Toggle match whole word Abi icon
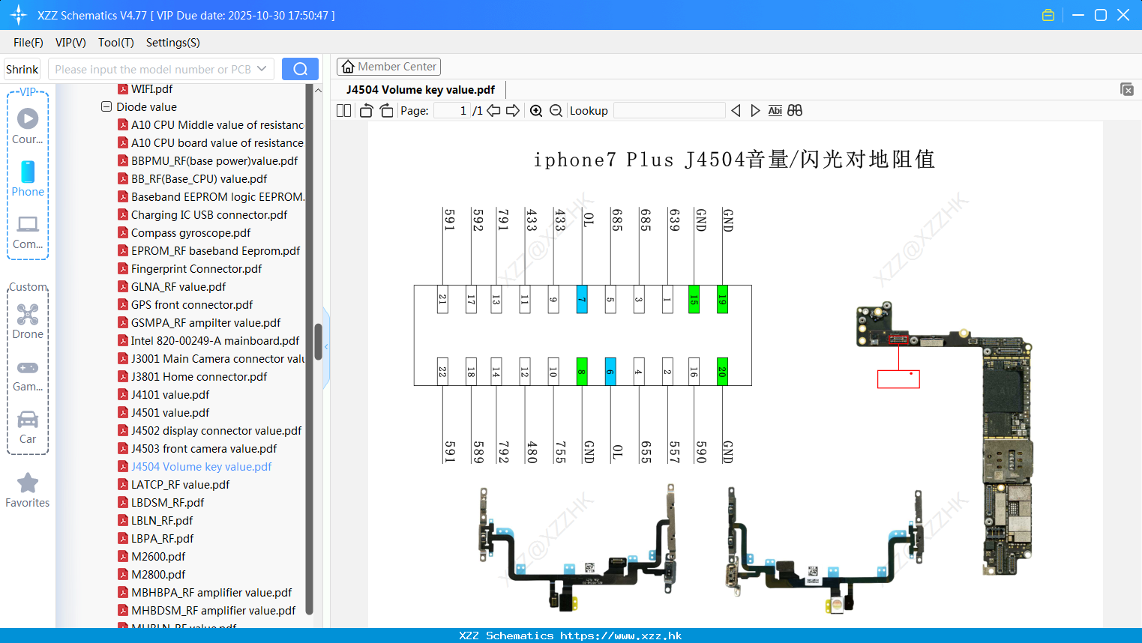This screenshot has width=1142, height=643. [x=775, y=111]
